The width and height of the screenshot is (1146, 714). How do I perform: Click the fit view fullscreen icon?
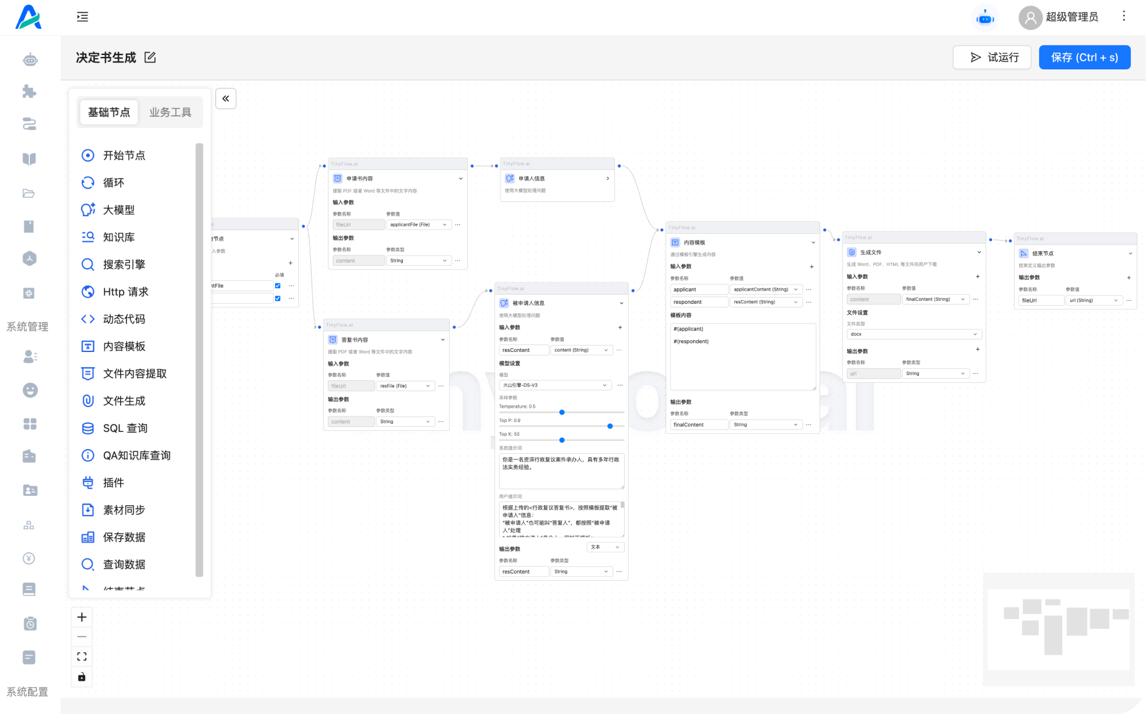pyautogui.click(x=82, y=656)
